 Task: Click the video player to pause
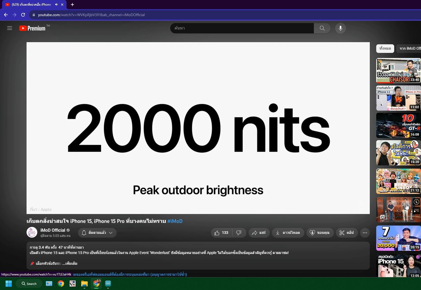tap(198, 128)
